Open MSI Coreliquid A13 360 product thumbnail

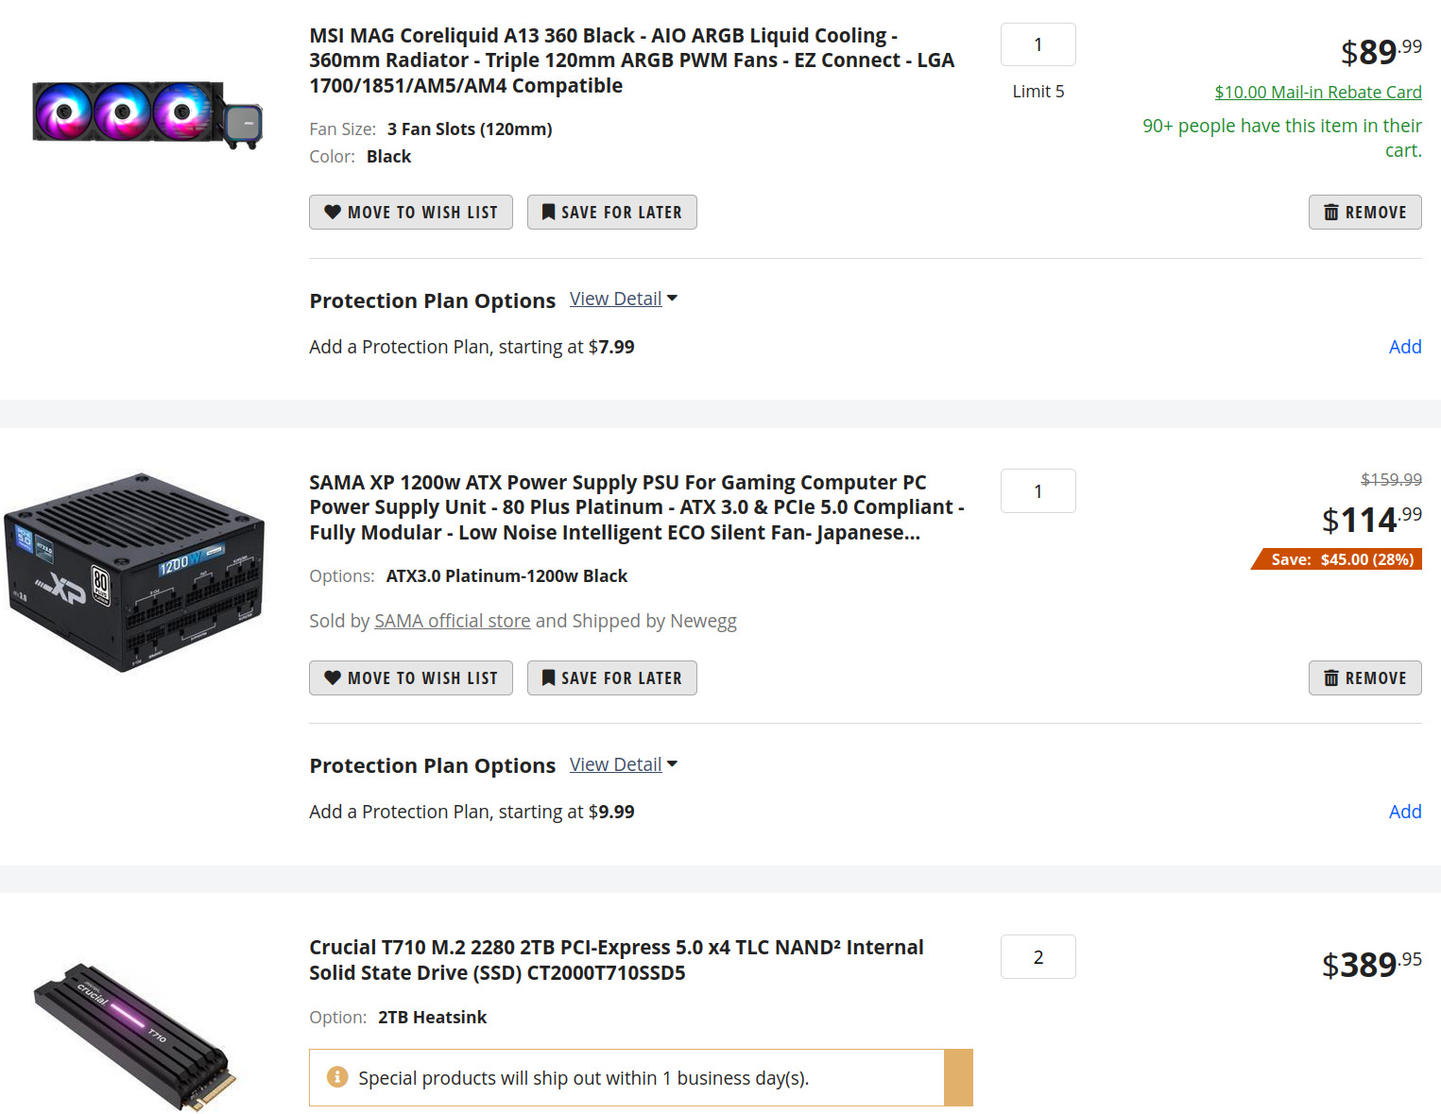[147, 113]
